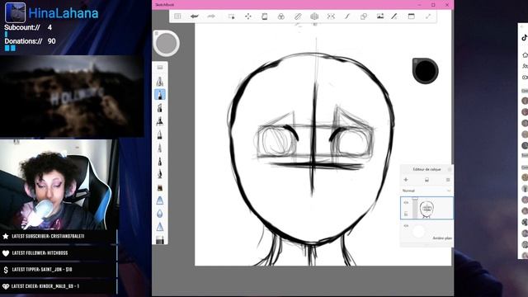Select the first pencil brush in palette
528x297 pixels.
pyautogui.click(x=160, y=81)
